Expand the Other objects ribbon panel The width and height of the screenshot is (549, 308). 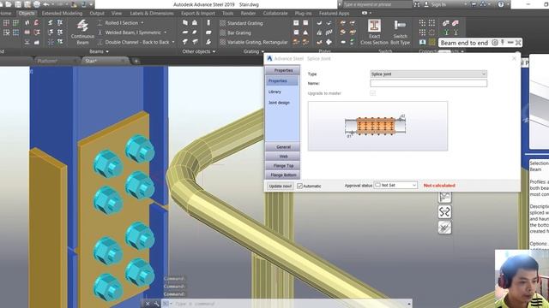pos(198,51)
